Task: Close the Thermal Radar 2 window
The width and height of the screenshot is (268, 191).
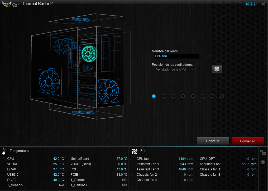Action: click(x=264, y=4)
